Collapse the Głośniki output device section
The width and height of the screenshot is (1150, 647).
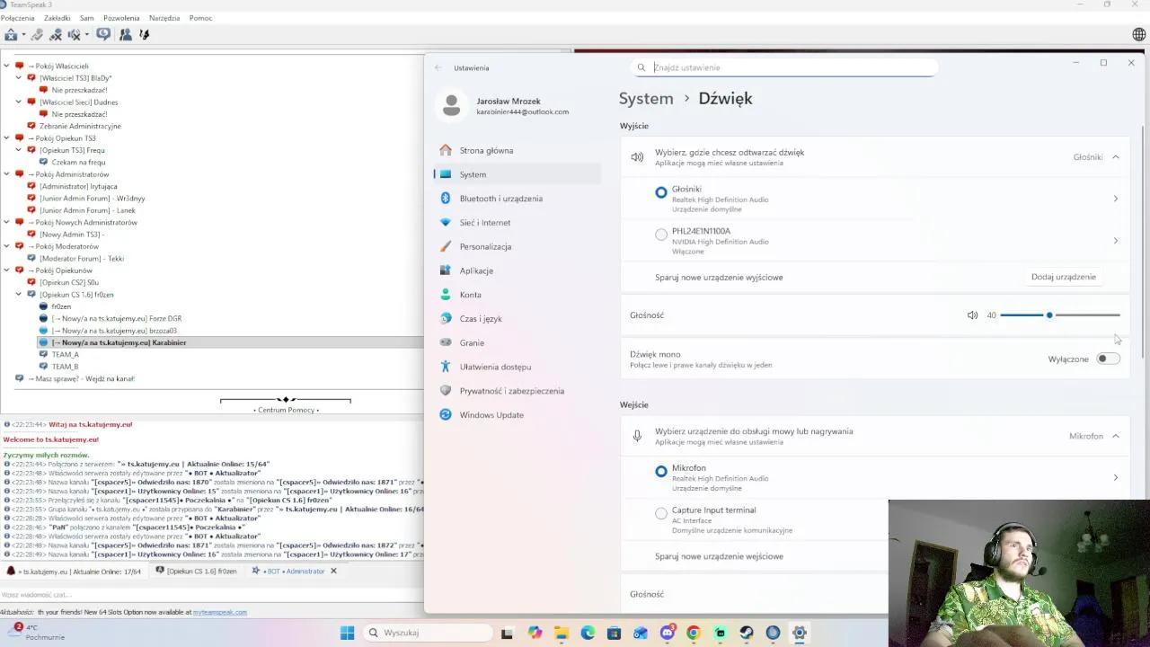coord(1116,156)
